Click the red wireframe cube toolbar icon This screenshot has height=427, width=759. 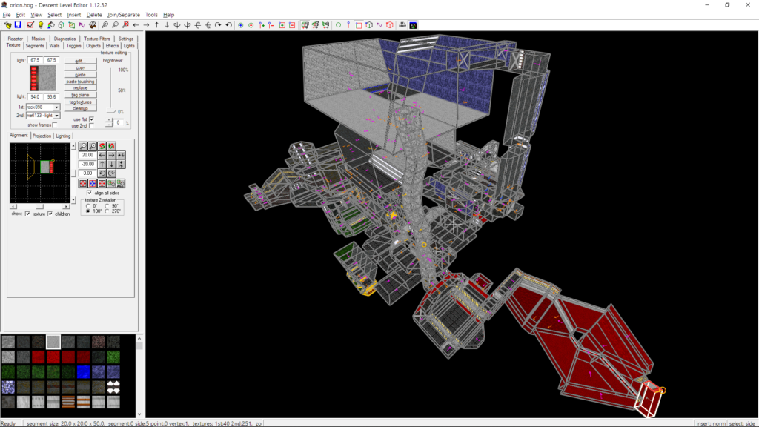pyautogui.click(x=389, y=25)
